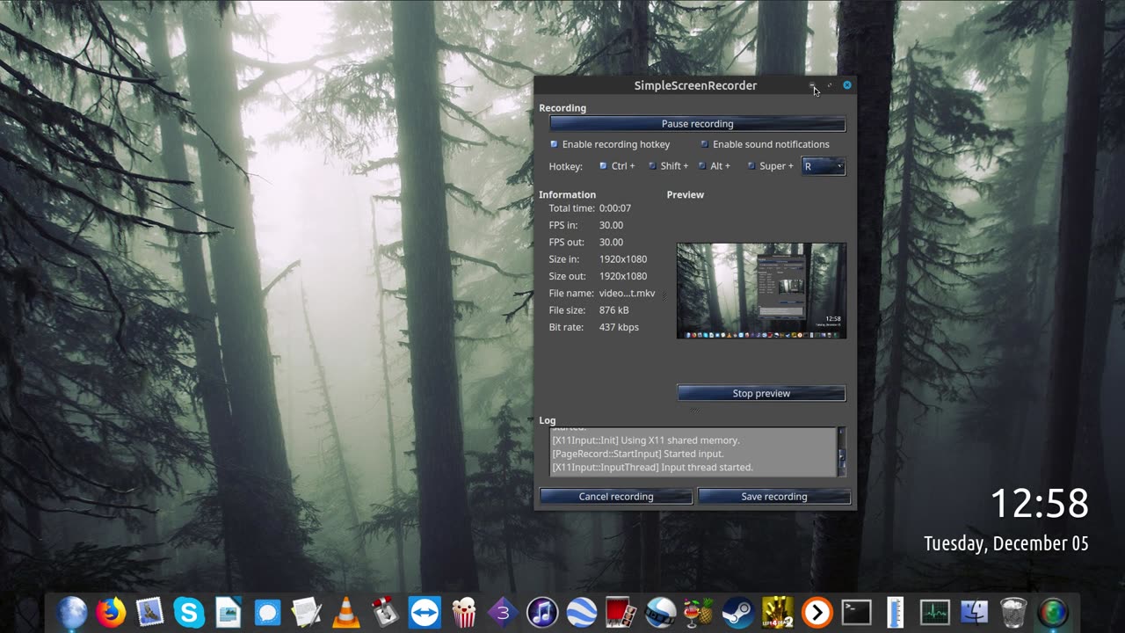This screenshot has width=1125, height=633.
Task: Launch OpenShot video editor from dock
Action: (660, 612)
